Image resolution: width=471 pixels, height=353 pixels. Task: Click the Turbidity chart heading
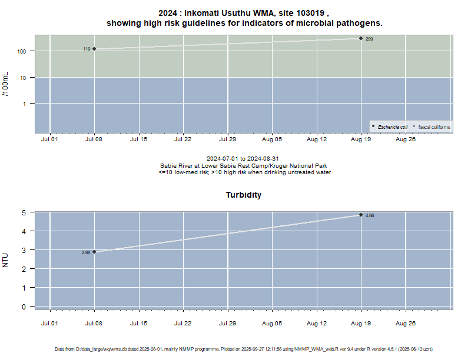click(244, 195)
